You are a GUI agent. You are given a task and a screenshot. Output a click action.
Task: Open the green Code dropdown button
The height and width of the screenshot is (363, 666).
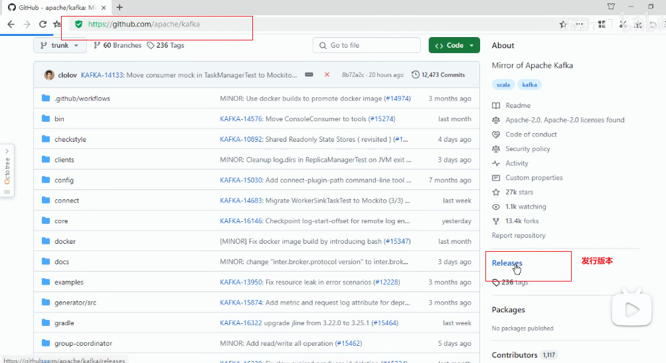[454, 45]
